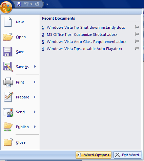
Task: Click the Exit Word button
Action: click(x=127, y=155)
